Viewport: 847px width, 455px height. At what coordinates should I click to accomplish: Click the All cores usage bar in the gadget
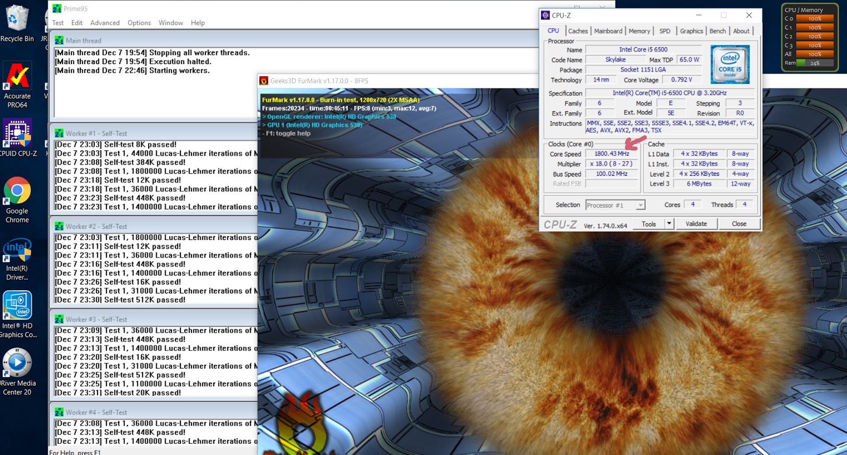(x=814, y=54)
